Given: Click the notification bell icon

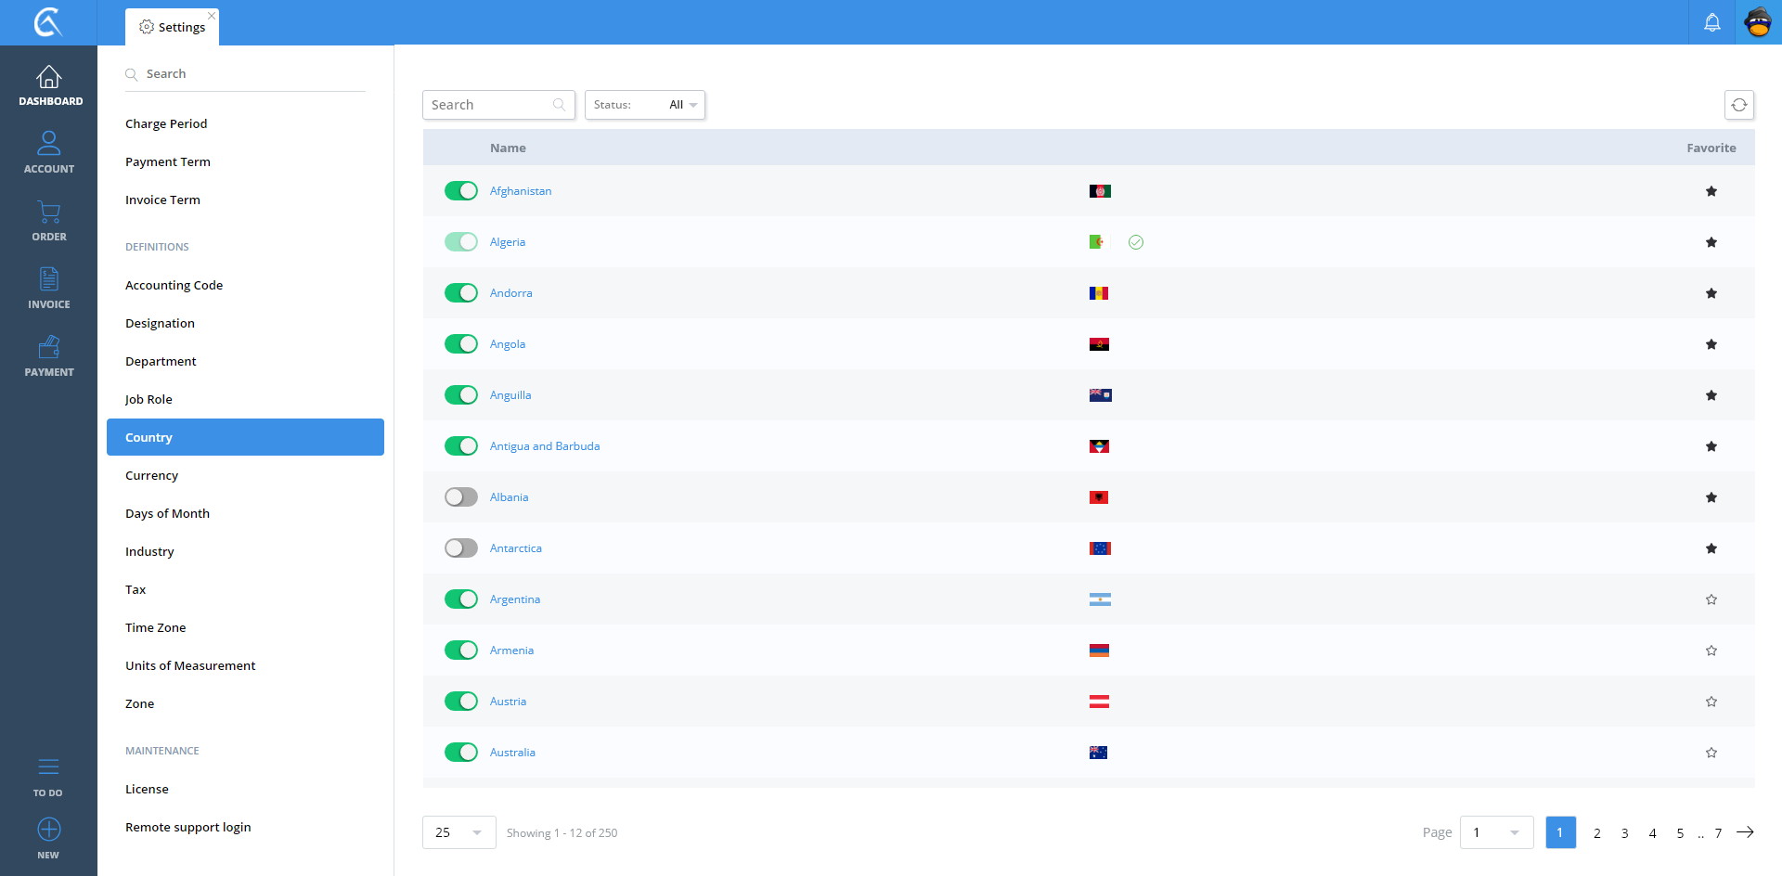Looking at the screenshot, I should (1711, 22).
